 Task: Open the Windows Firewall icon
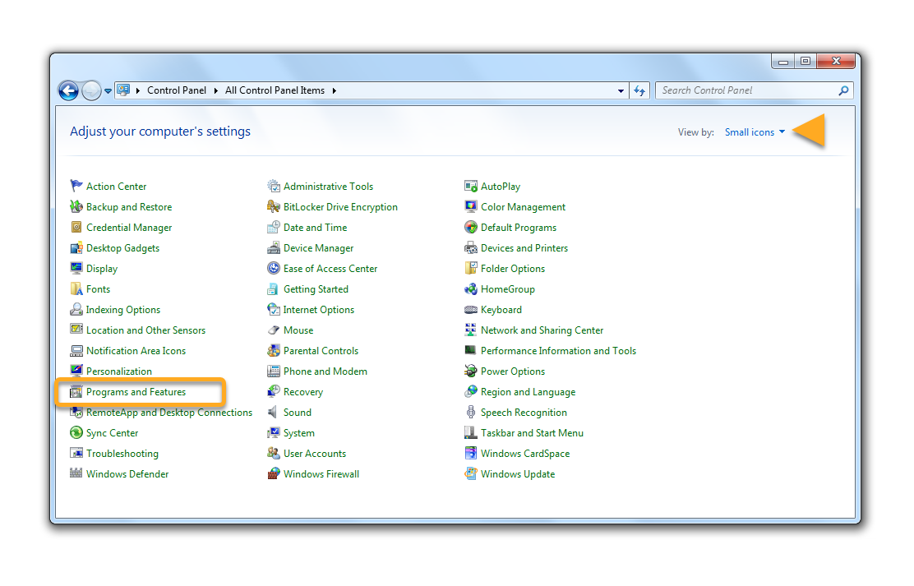(274, 474)
